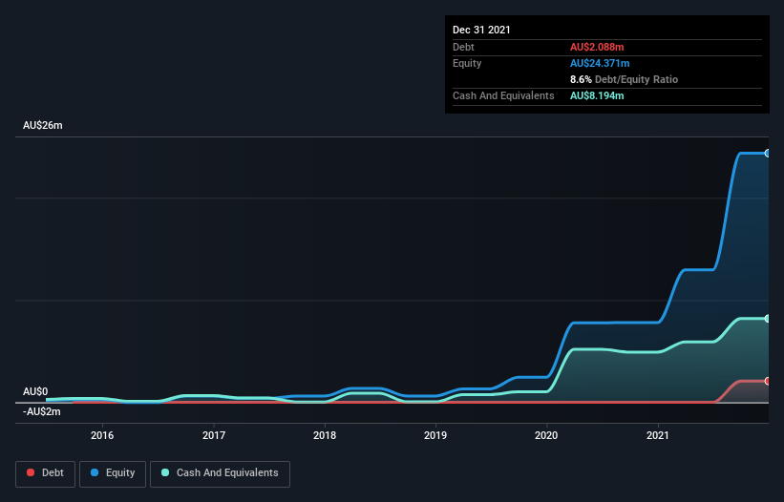Click the AU$24.371m equity value
The width and height of the screenshot is (784, 502).
(x=600, y=63)
